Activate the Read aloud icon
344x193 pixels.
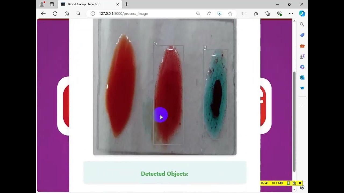point(209,13)
